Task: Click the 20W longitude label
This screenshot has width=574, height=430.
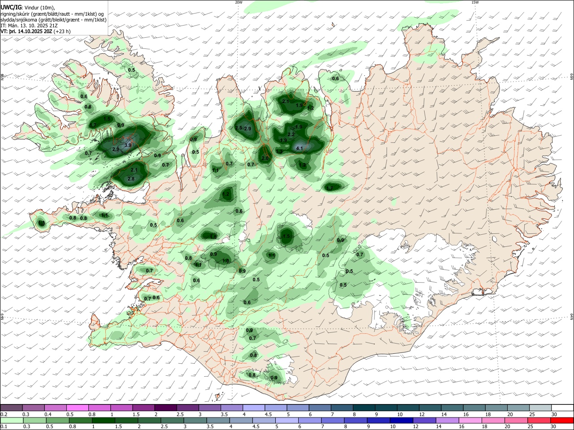Action: [239, 2]
